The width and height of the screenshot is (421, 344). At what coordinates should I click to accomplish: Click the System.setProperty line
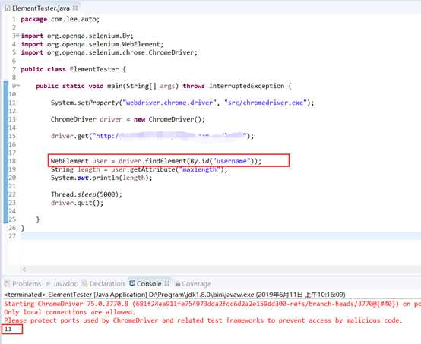[182, 103]
